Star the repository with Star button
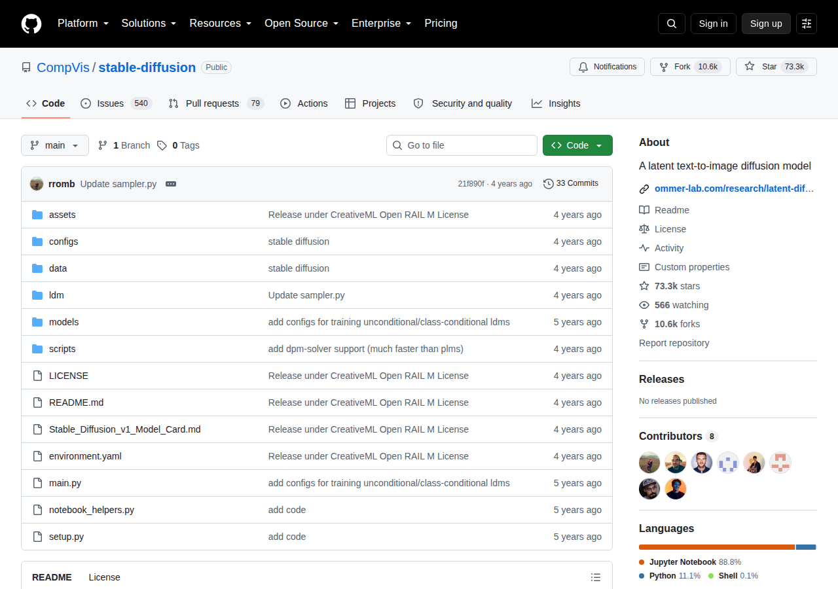838x589 pixels. [x=776, y=67]
